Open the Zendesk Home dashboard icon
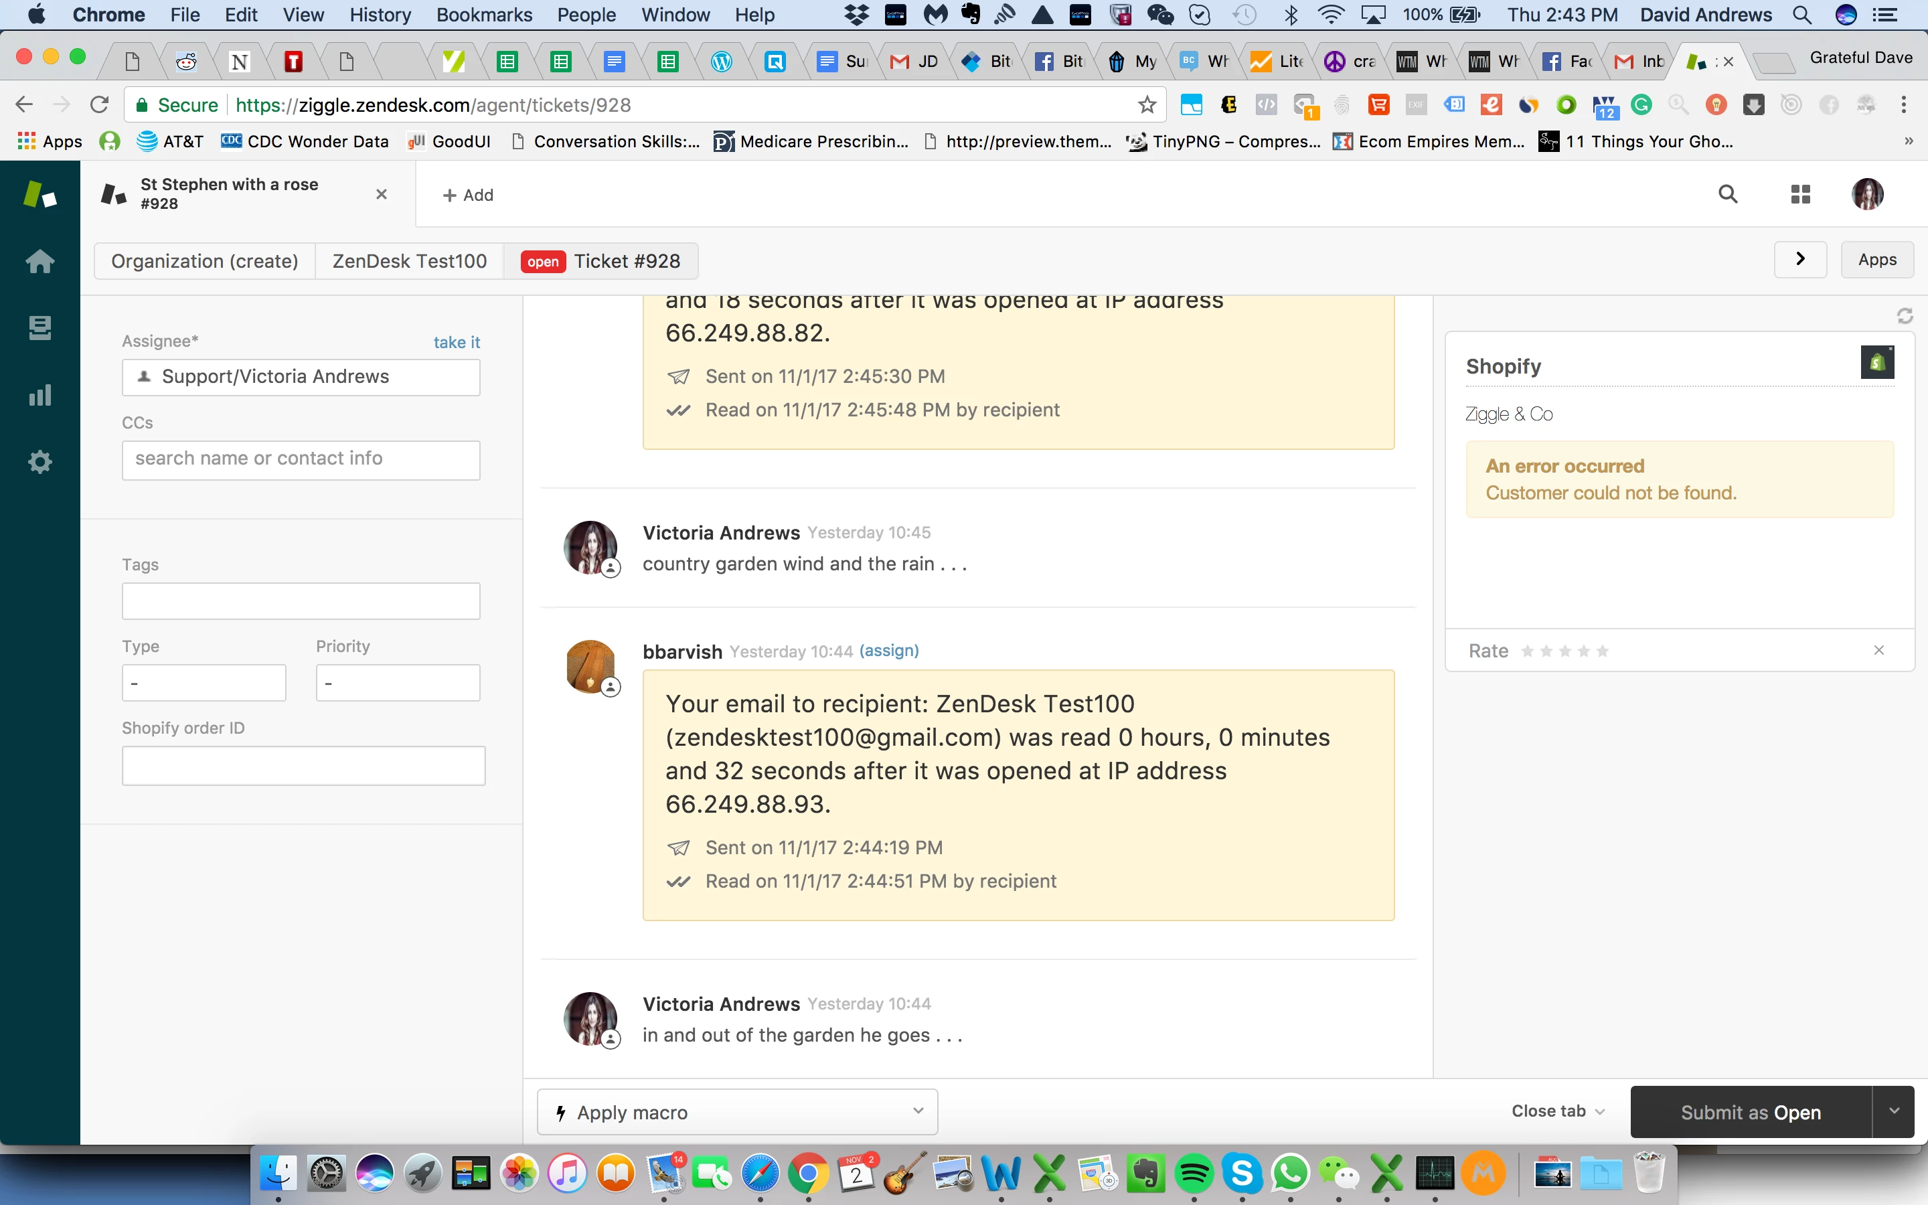The height and width of the screenshot is (1205, 1928). (x=40, y=261)
